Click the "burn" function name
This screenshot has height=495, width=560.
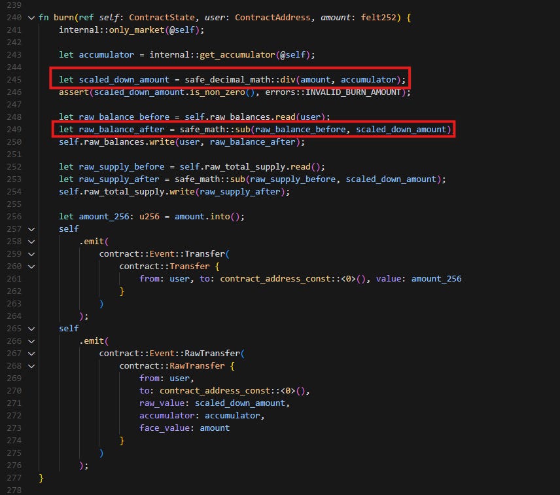(63, 18)
